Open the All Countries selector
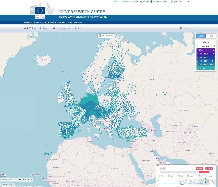The height and width of the screenshot is (187, 218). click(106, 35)
